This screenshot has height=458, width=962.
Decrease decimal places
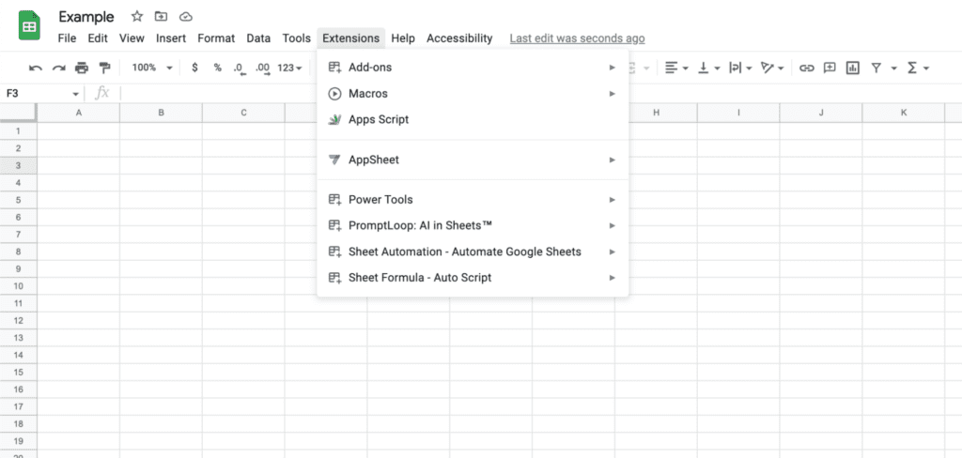(240, 69)
